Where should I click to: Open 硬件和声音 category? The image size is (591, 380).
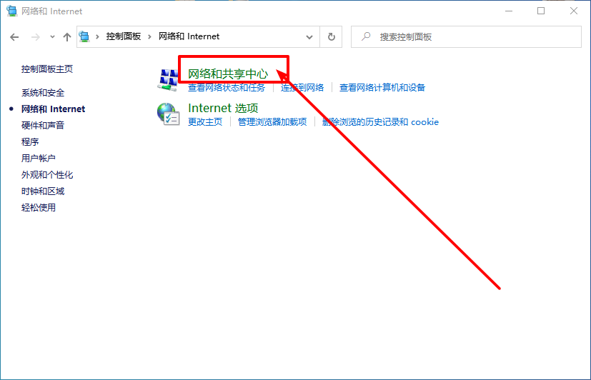[x=43, y=126]
